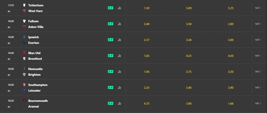Click green bet builder badge for Fulham match
Viewport: 267px width, 113px height.
(x=111, y=24)
